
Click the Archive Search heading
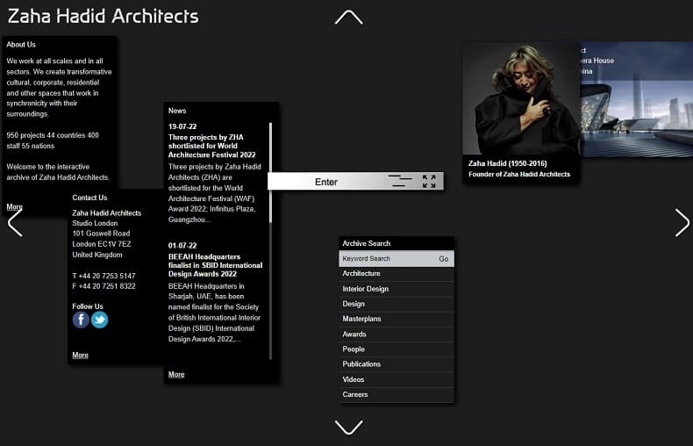[x=367, y=243]
